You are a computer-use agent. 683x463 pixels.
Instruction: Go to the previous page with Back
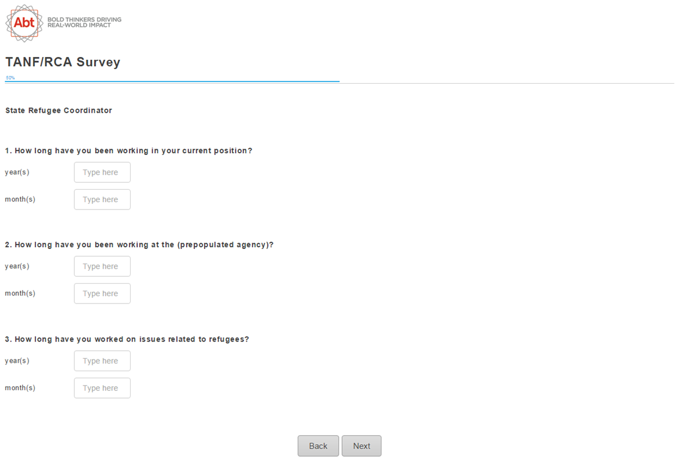318,446
